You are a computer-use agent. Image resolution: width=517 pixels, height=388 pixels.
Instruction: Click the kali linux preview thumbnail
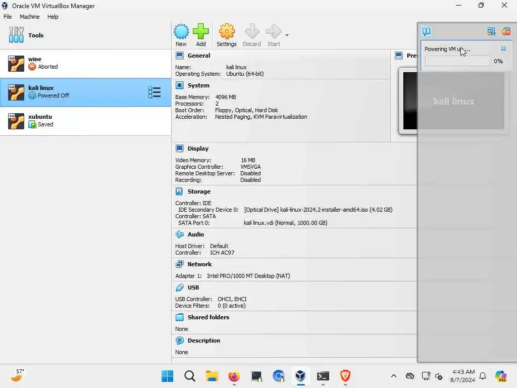pos(454,101)
